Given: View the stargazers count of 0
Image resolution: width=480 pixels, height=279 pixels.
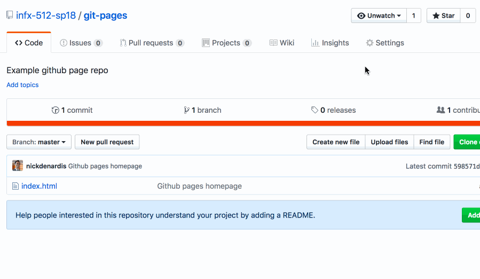Looking at the screenshot, I should pos(468,15).
